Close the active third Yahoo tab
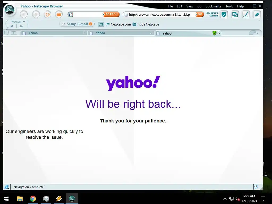Image resolution: width=272 pixels, height=204 pixels. [219, 33]
